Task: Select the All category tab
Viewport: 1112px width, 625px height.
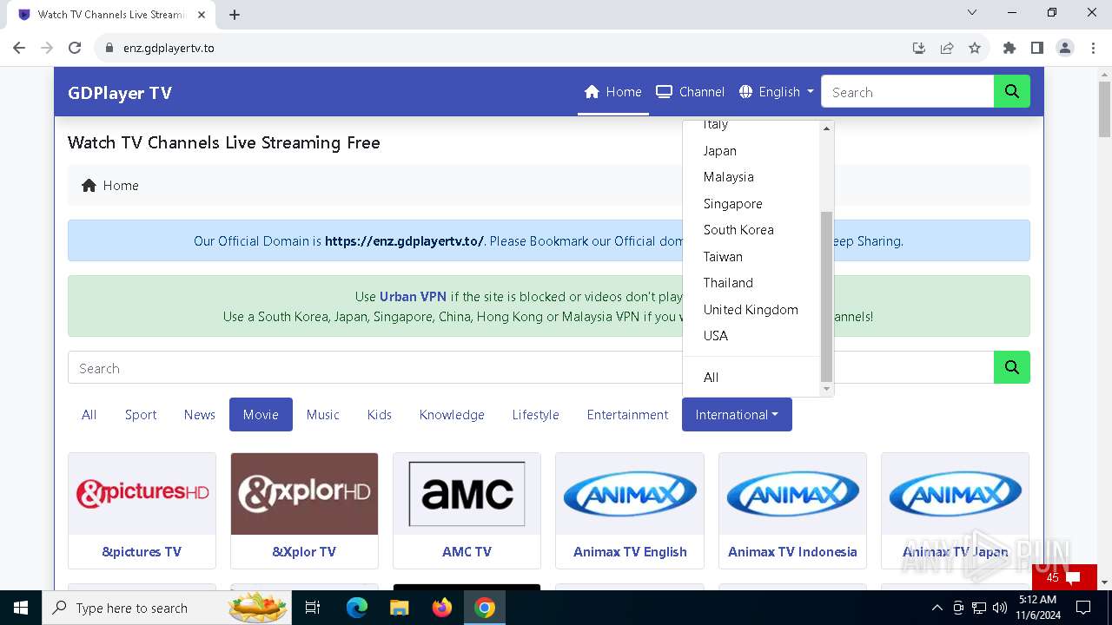Action: pyautogui.click(x=89, y=415)
